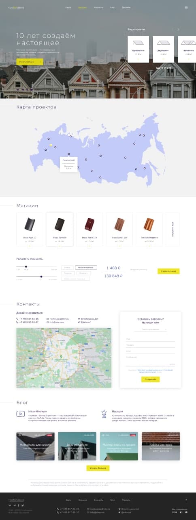Open the hamburger menu in the header
Screen dimensions: 196x520
click(186, 7)
